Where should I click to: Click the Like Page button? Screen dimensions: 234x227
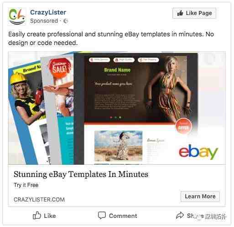(x=194, y=13)
